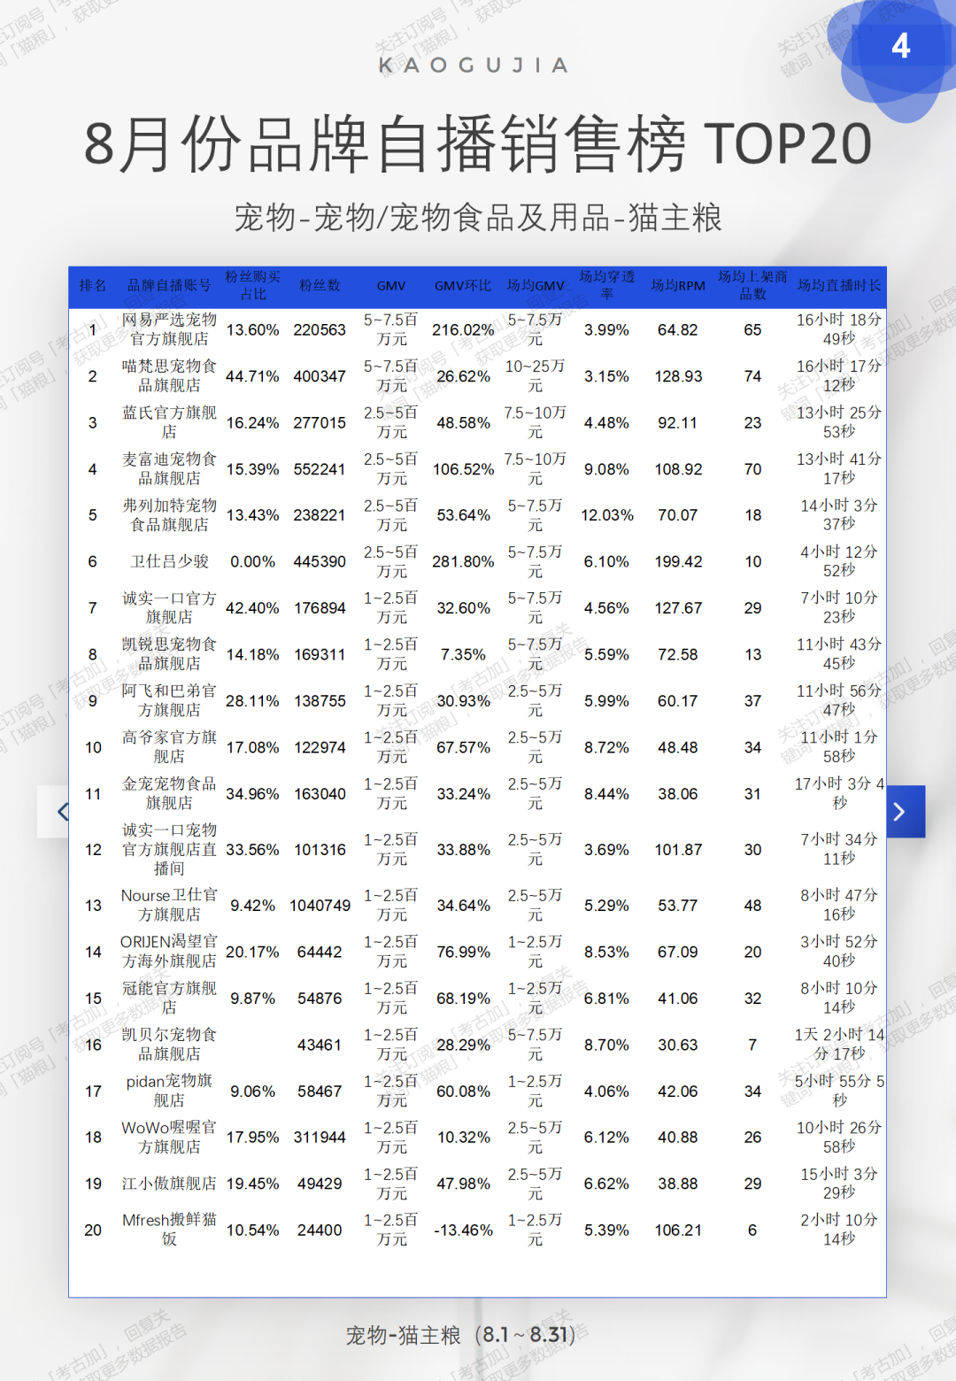The height and width of the screenshot is (1381, 956).
Task: Go to the previous slide arrow
Action: coord(54,811)
